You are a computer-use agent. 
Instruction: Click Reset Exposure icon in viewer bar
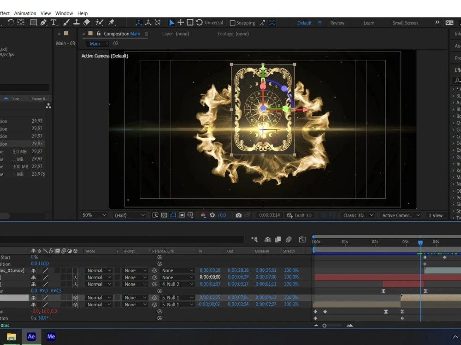(x=212, y=215)
